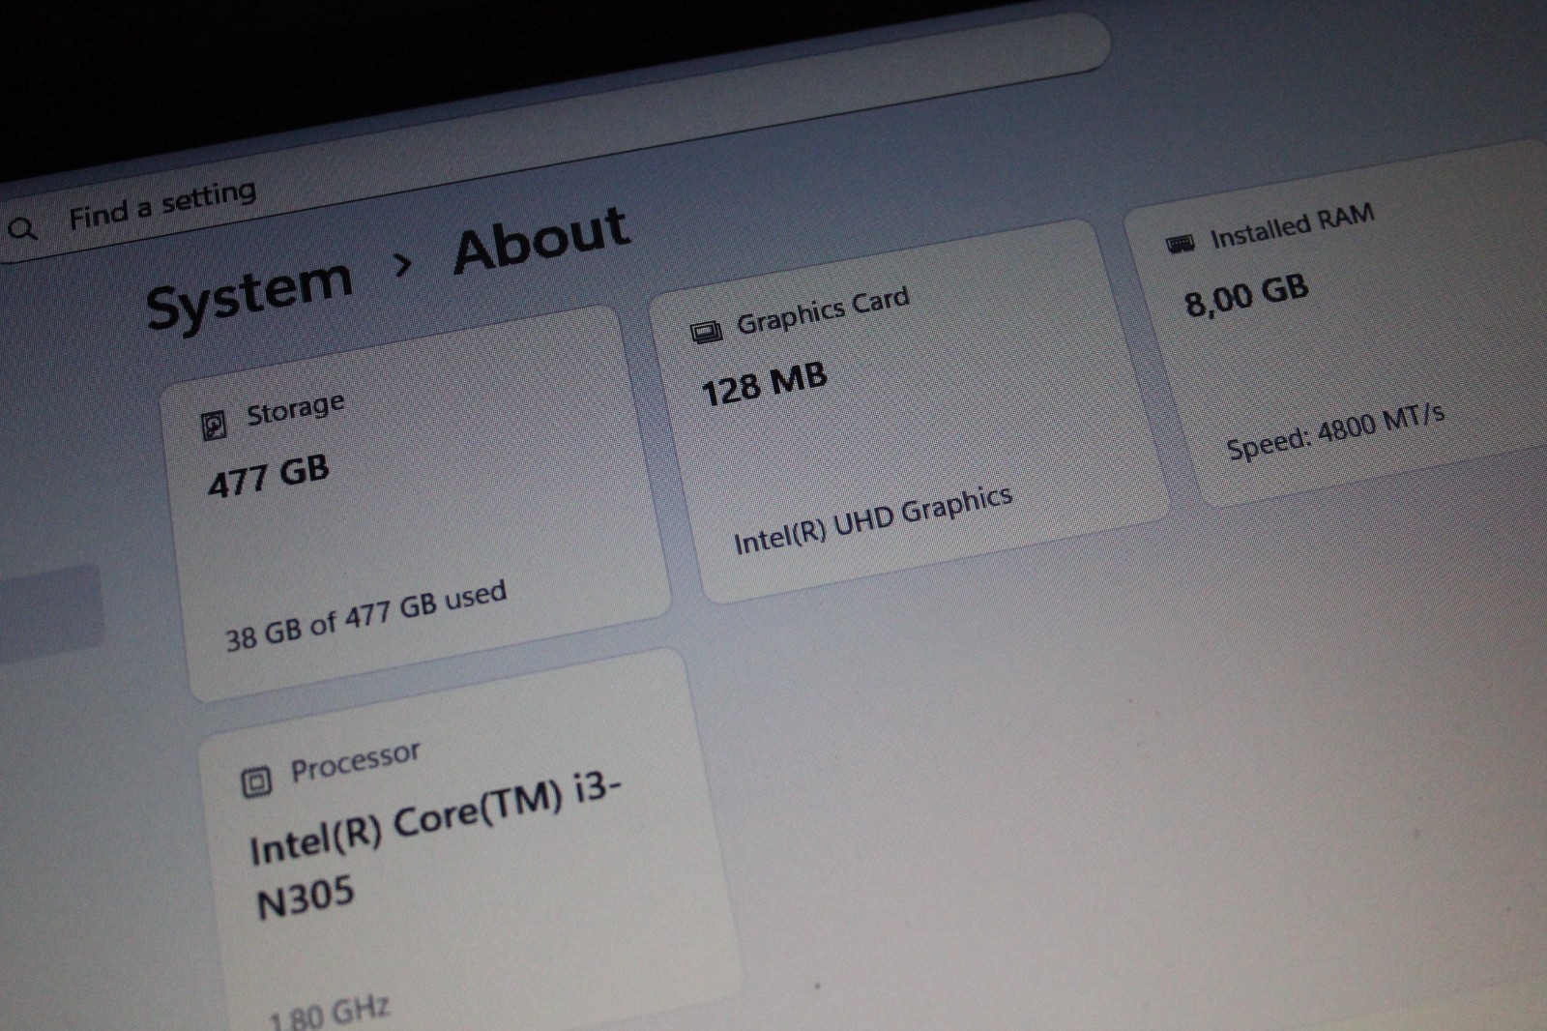1547x1031 pixels.
Task: Click the Installed RAM chip icon
Action: pos(1181,244)
